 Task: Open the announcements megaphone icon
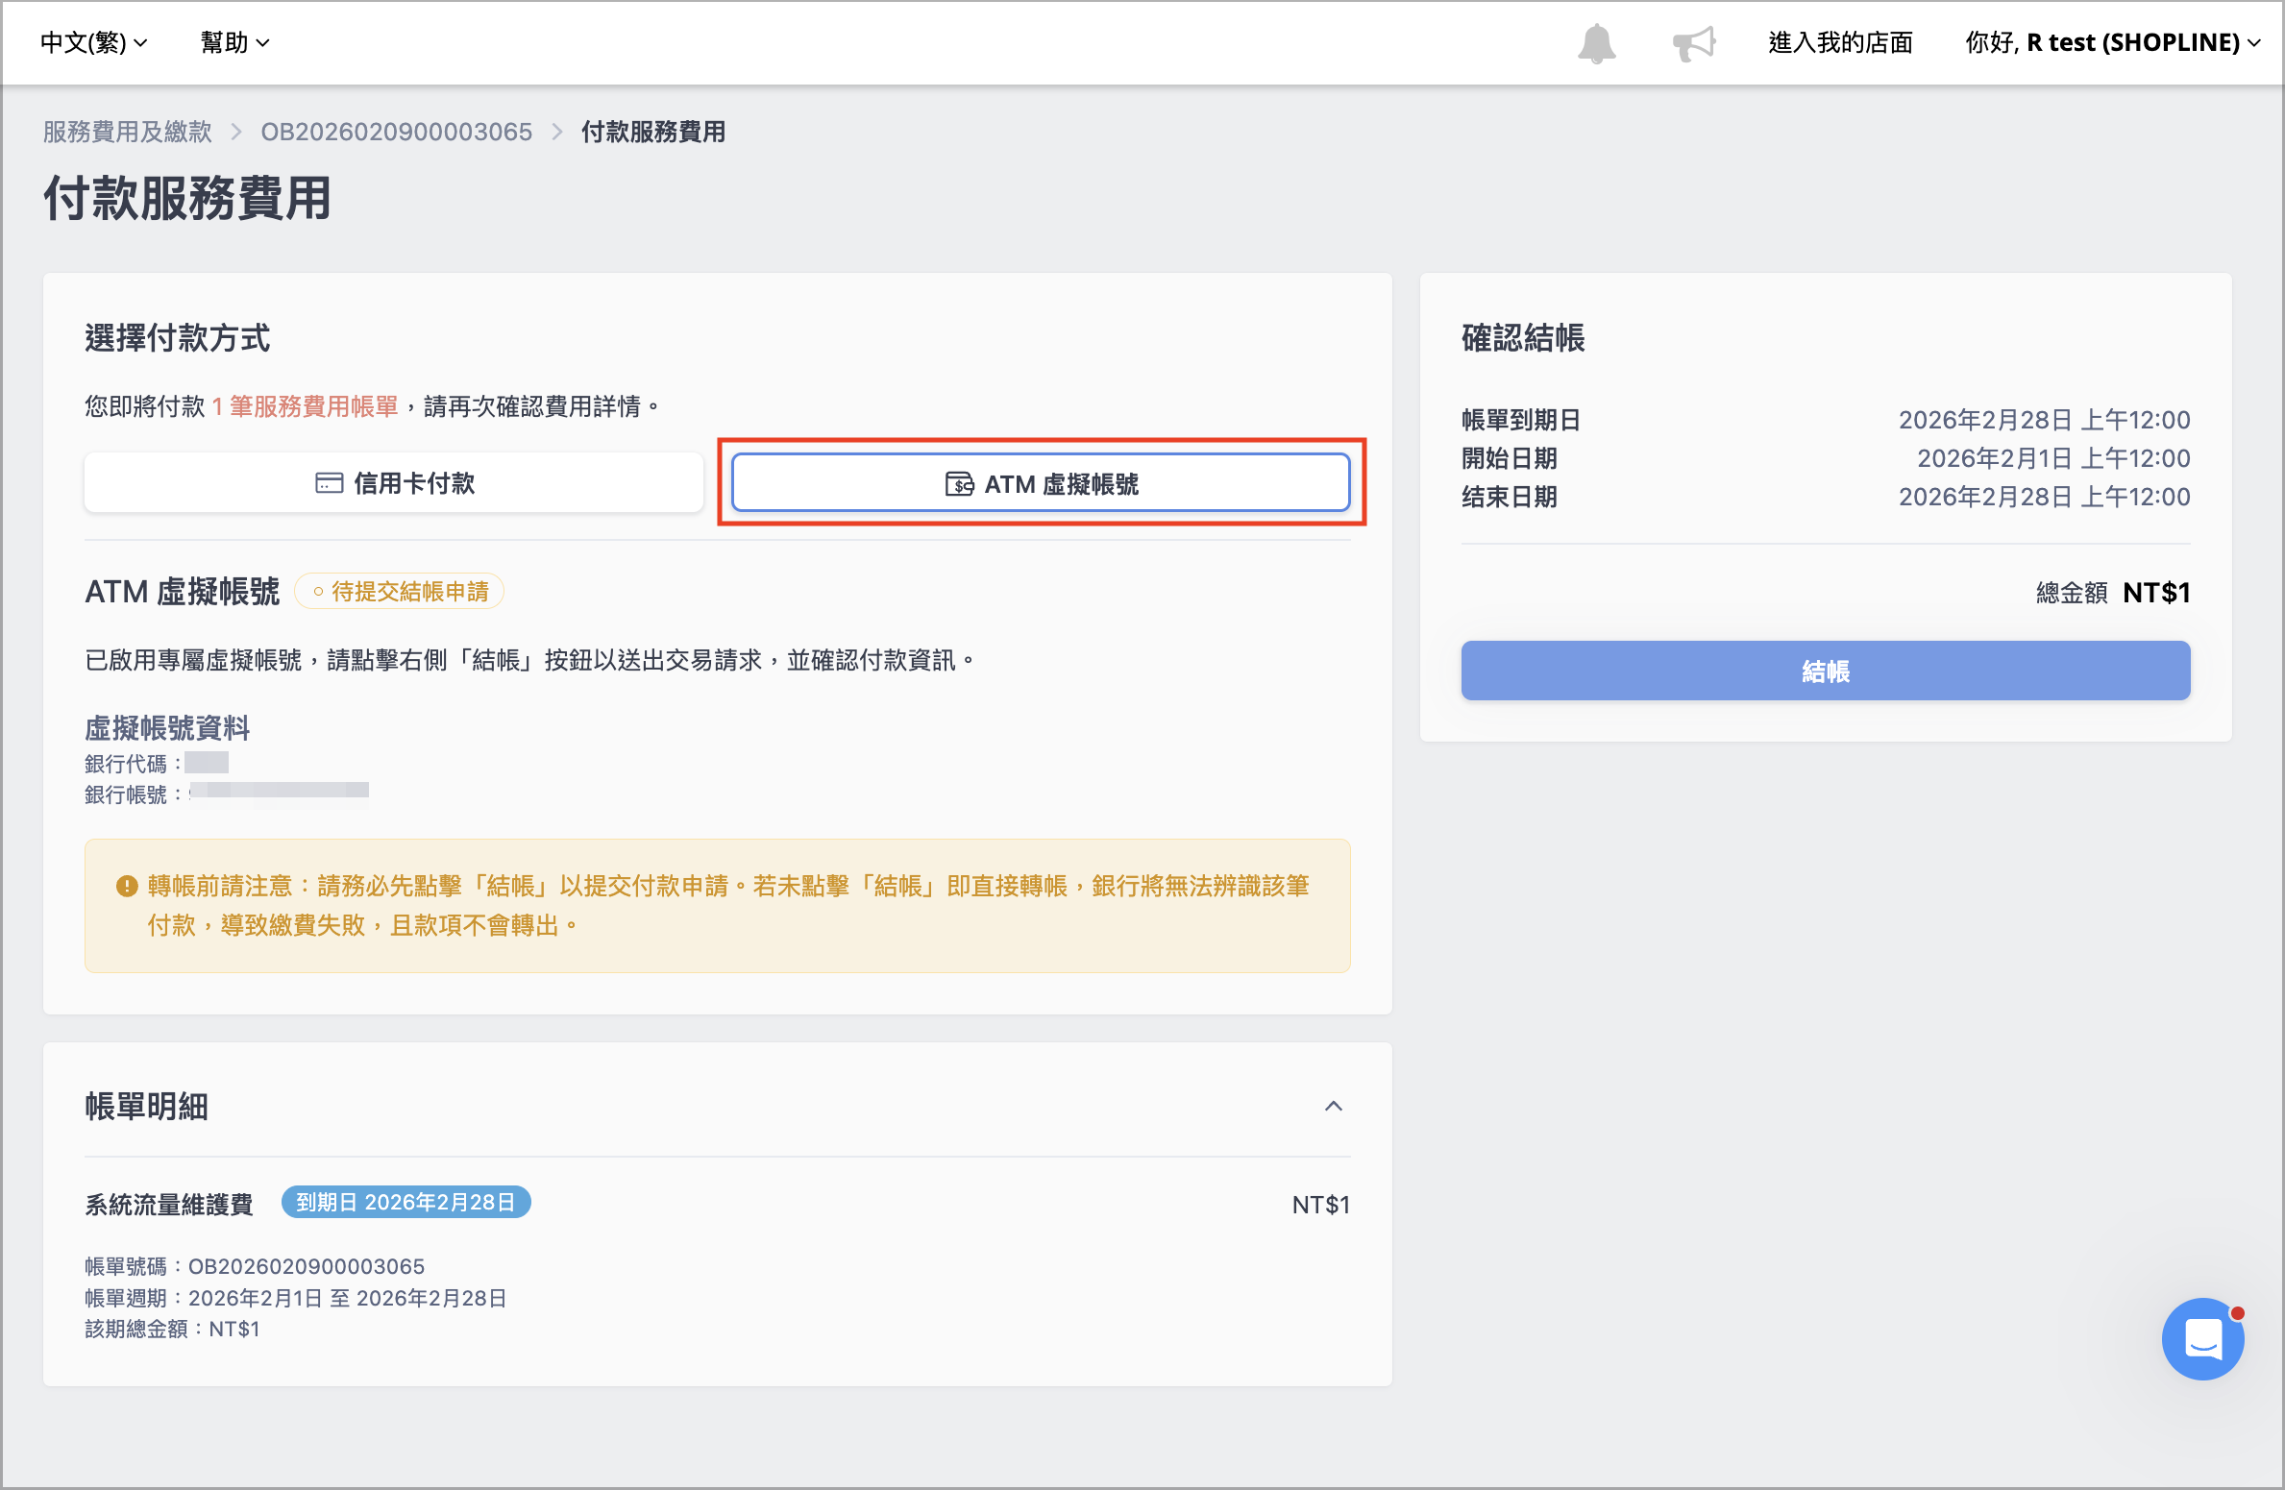pos(1693,44)
